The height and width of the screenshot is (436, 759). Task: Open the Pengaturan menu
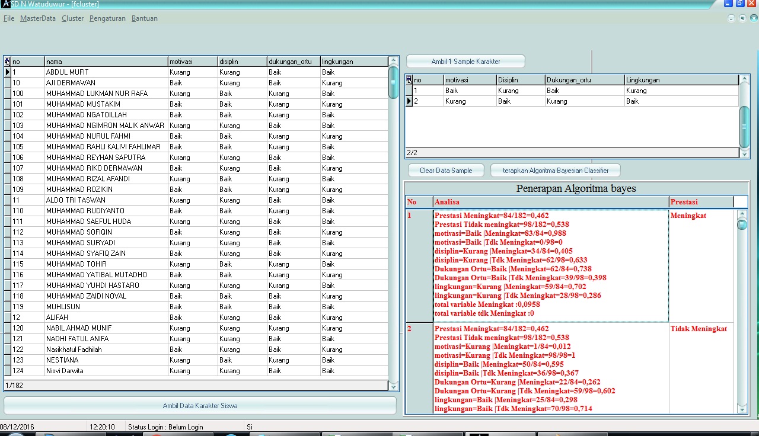pos(109,18)
